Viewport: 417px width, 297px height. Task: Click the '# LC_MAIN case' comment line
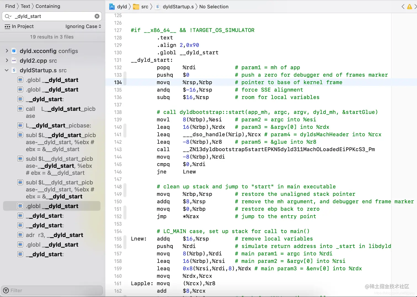tap(233, 231)
